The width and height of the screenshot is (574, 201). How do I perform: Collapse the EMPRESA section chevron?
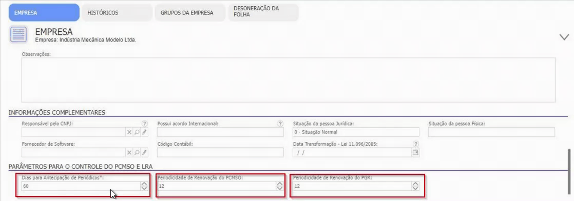pos(564,36)
